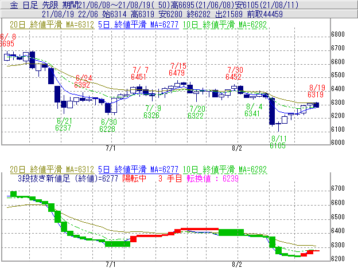Click the 7/15 6479 high label

(x=178, y=69)
